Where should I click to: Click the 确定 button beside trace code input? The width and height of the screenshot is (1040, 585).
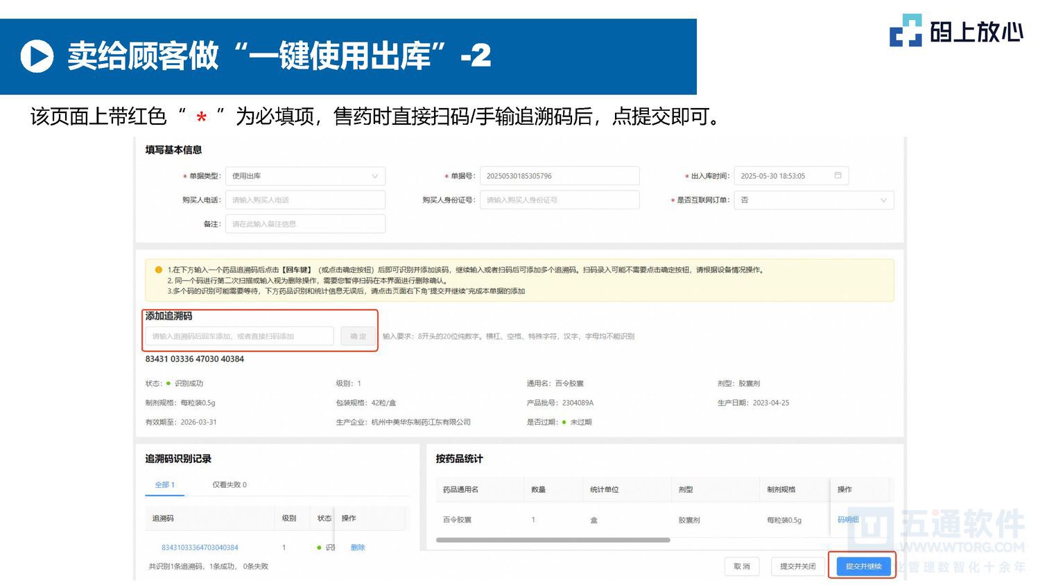pyautogui.click(x=358, y=335)
